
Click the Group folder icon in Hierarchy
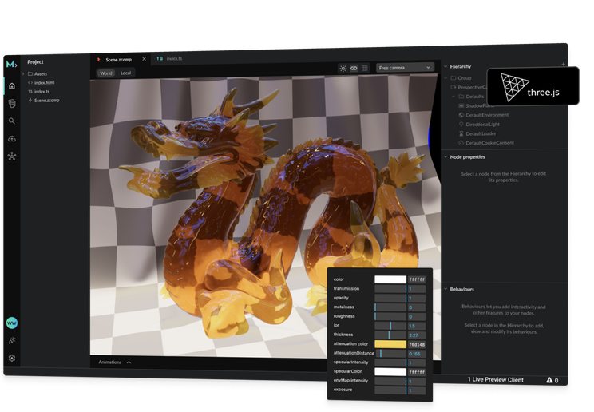click(x=453, y=78)
